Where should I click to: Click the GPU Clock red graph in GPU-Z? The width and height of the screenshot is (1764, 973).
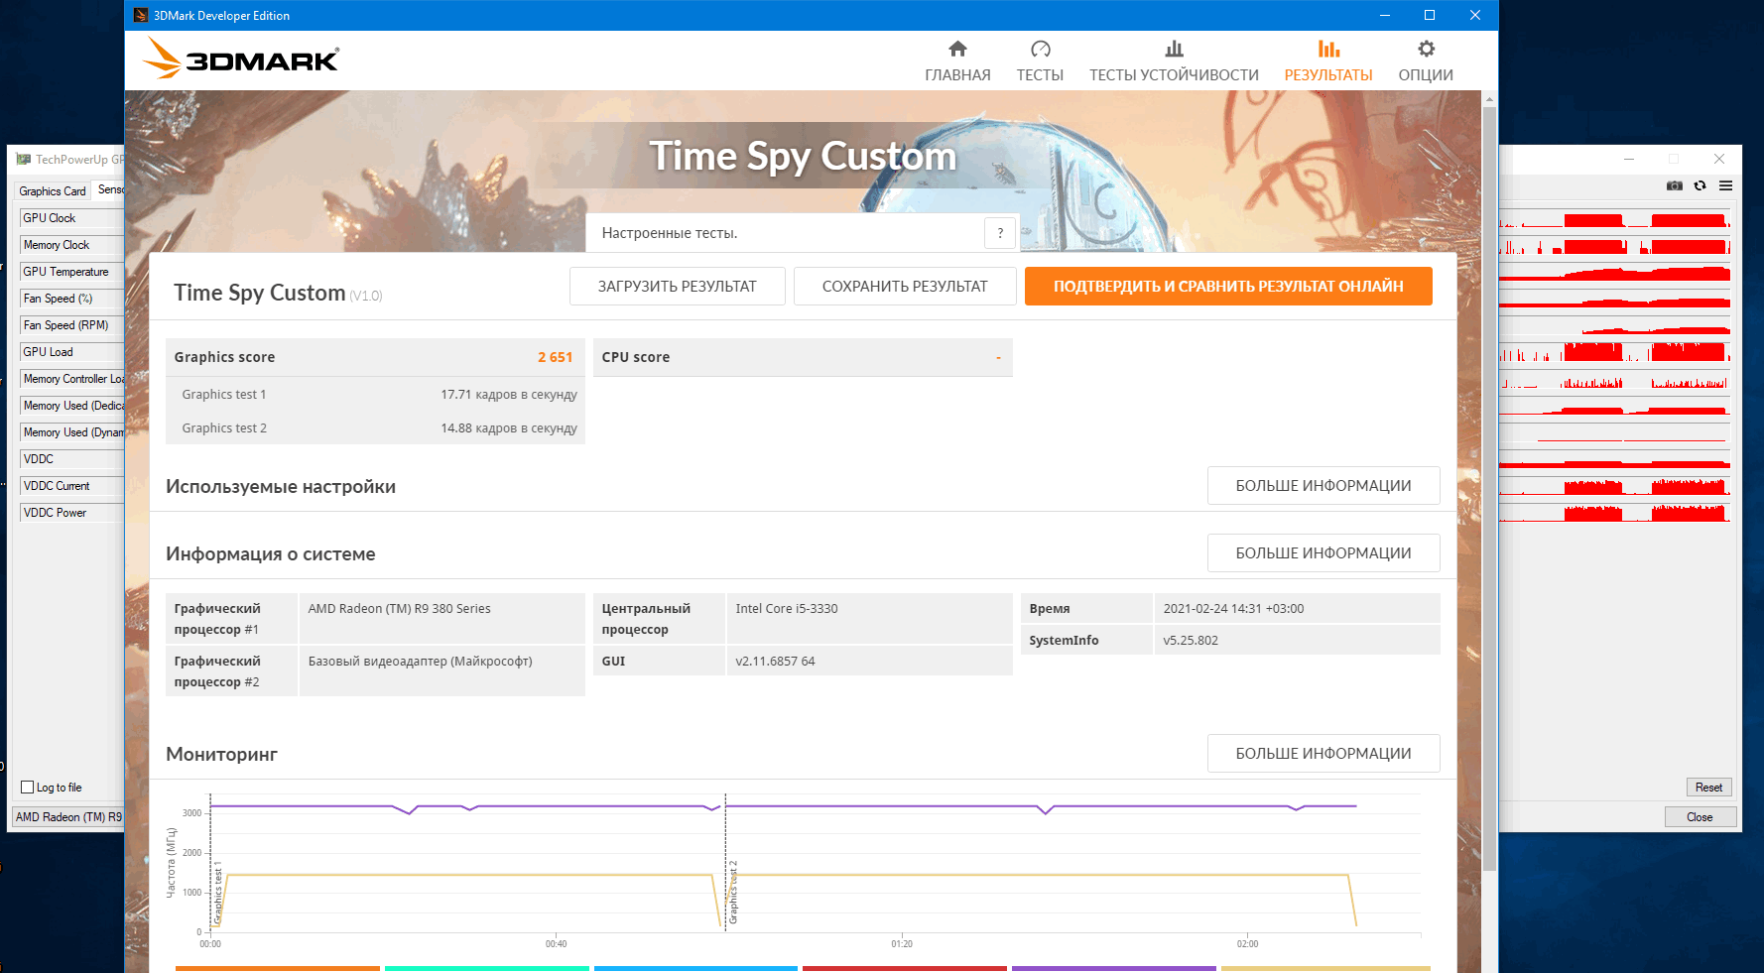tap(1614, 218)
